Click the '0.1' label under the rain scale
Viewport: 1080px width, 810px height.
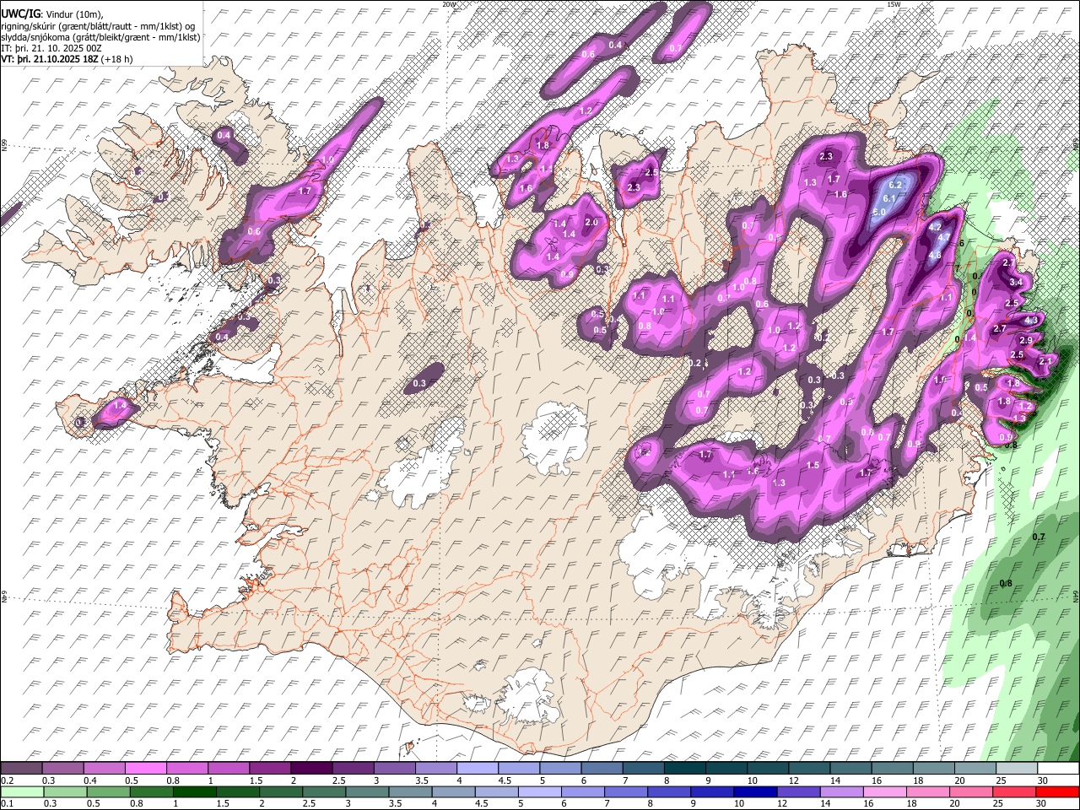[8, 803]
